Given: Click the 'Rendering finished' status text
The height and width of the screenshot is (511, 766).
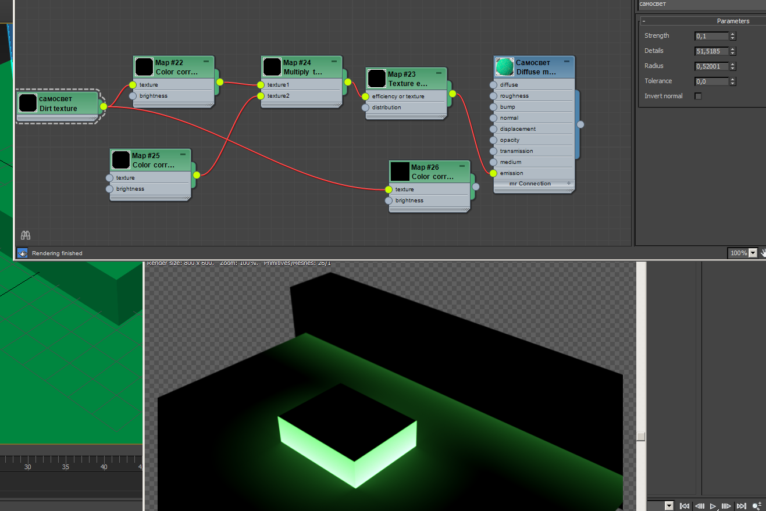Looking at the screenshot, I should pyautogui.click(x=57, y=253).
